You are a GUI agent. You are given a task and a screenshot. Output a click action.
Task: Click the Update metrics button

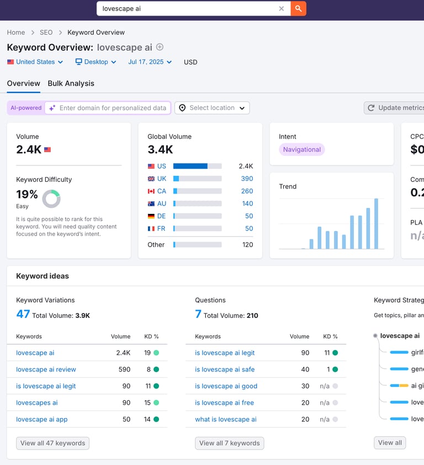tap(394, 108)
